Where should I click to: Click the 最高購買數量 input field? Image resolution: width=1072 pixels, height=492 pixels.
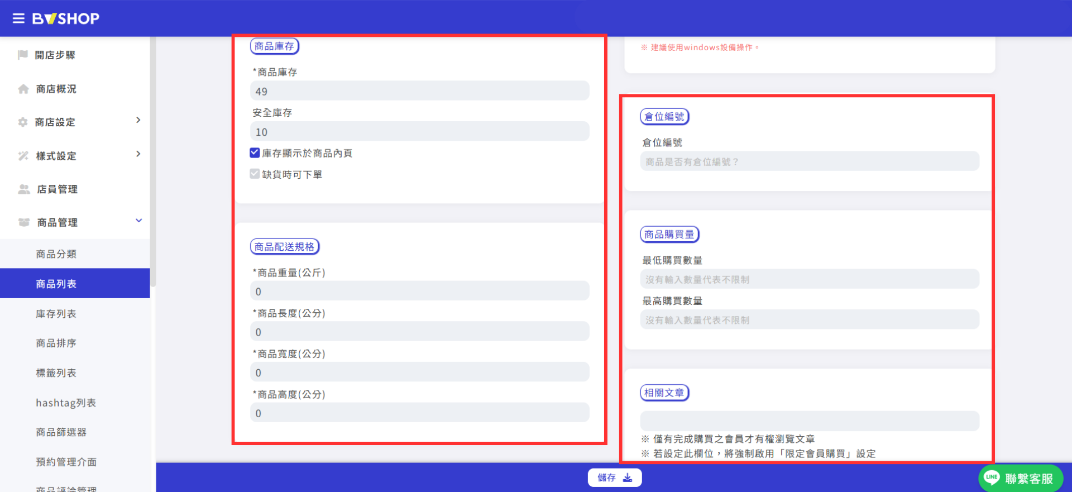[x=810, y=319]
